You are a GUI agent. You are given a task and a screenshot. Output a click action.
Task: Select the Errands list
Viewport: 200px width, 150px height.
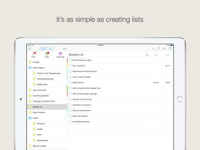(x=47, y=62)
